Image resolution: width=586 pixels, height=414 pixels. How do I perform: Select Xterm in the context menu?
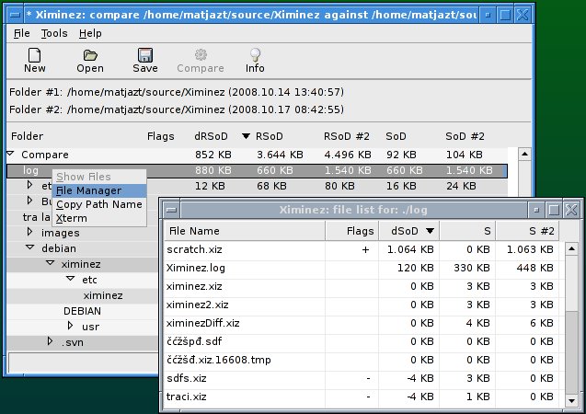point(70,219)
